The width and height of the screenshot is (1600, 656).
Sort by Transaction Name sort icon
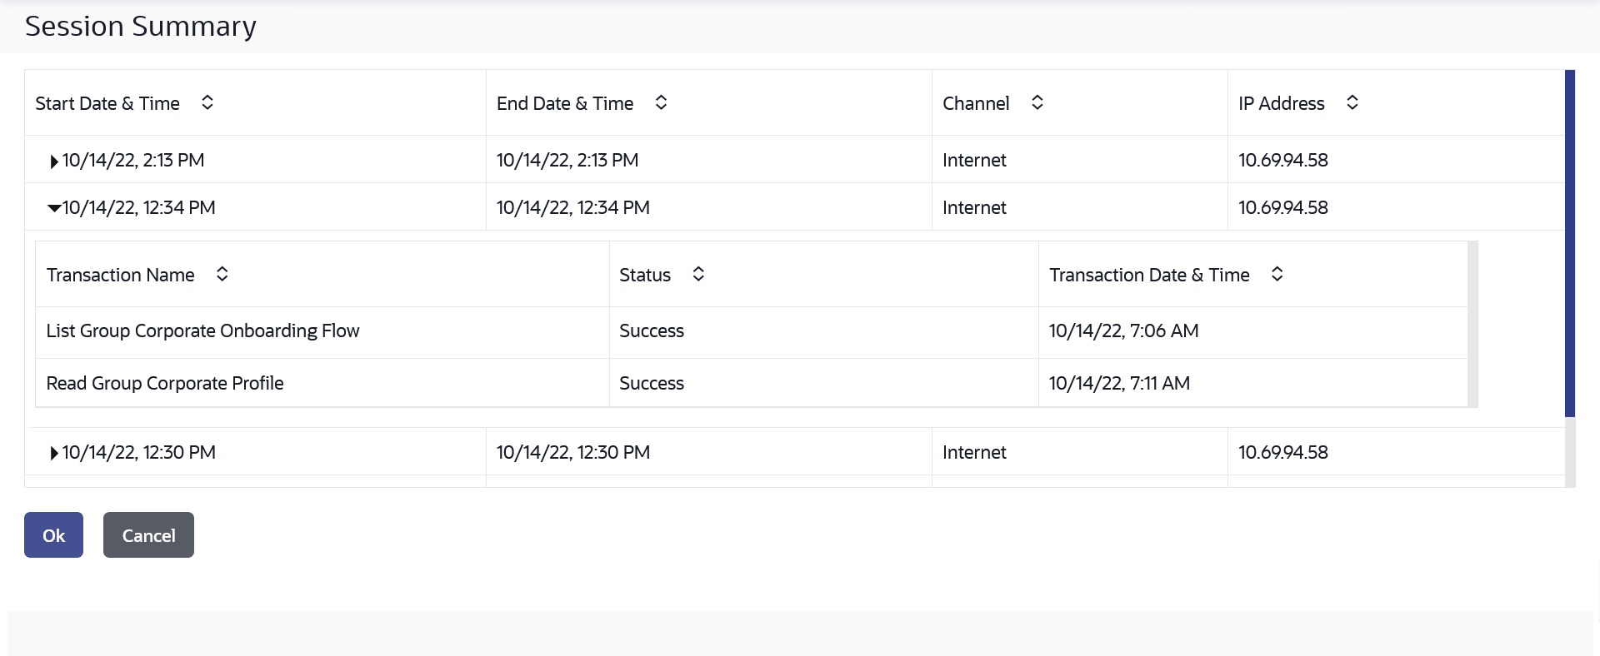coord(222,274)
